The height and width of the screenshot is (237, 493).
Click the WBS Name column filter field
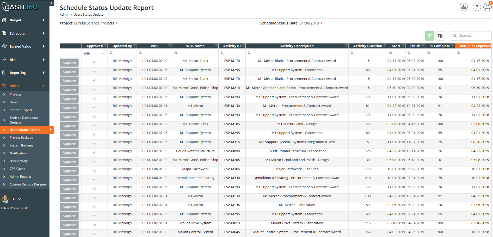coord(195,53)
